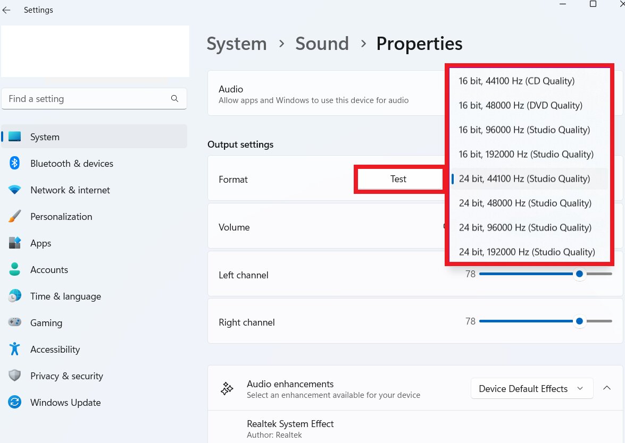Open Bluetooth & devices settings
Image resolution: width=625 pixels, height=443 pixels.
(71, 163)
